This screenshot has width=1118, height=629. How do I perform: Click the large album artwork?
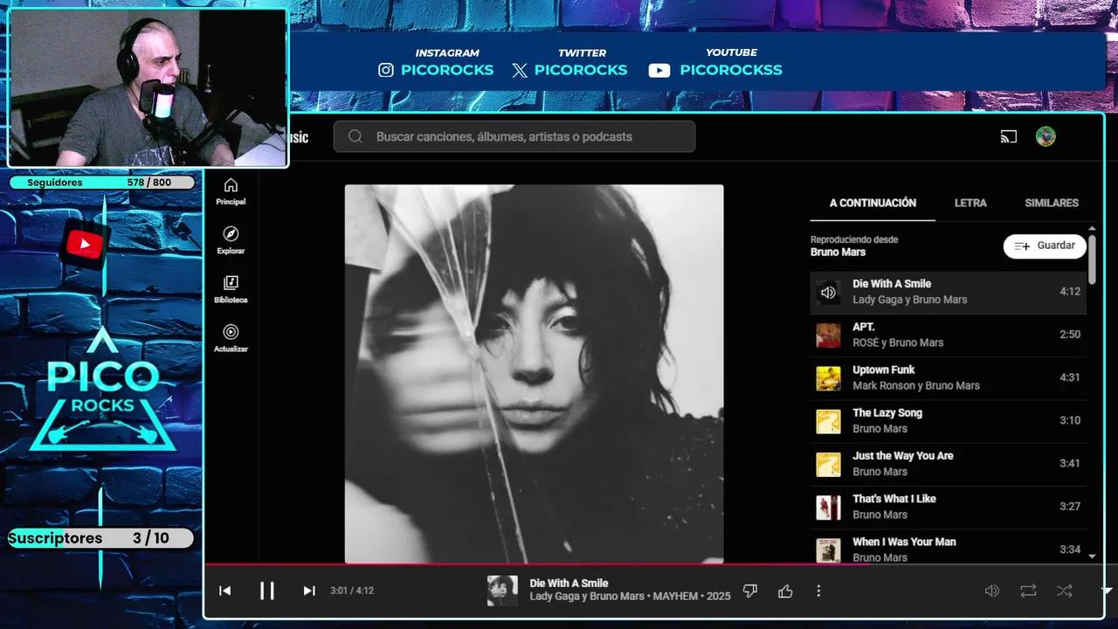[x=534, y=374]
